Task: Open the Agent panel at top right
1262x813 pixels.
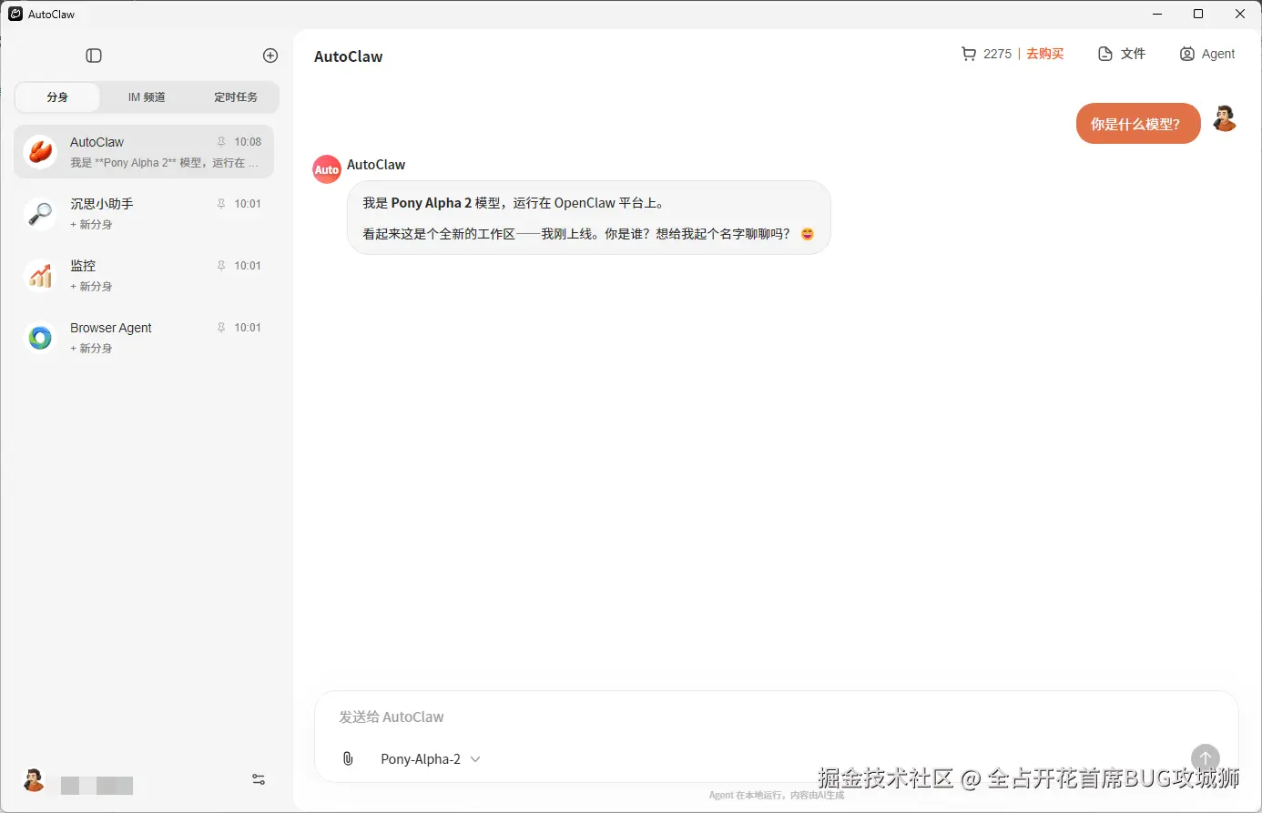Action: point(1207,54)
